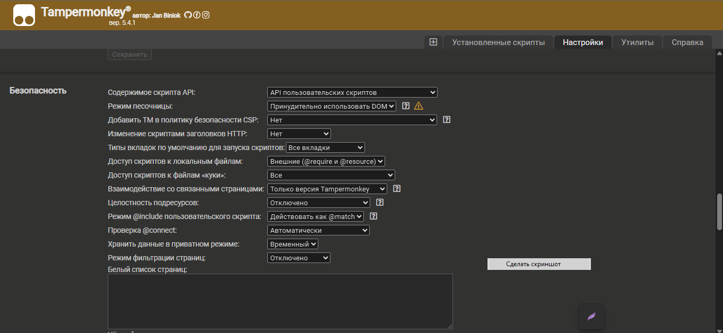Open the cookies access dropdown set to Все

331,175
